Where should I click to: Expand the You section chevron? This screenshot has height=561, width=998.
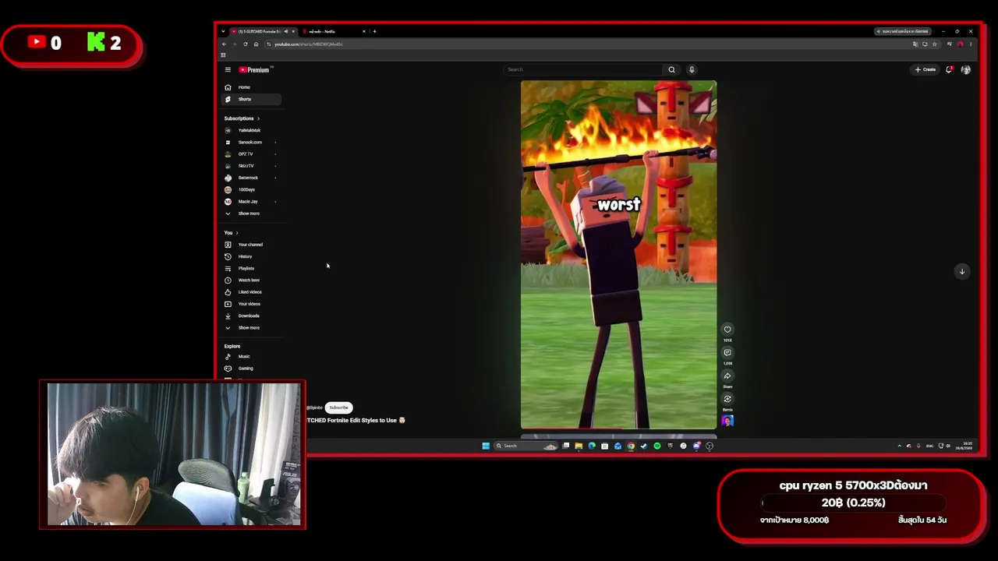237,233
